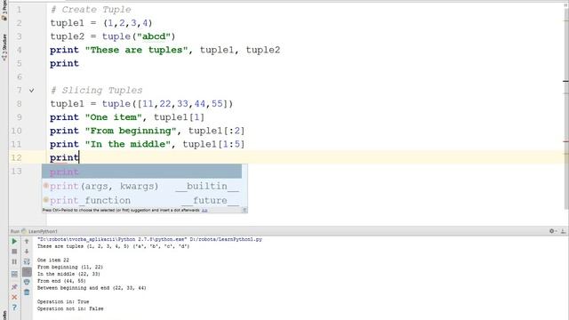Image resolution: width=569 pixels, height=320 pixels.
Task: Open the Project tool window tab
Action: [4, 10]
